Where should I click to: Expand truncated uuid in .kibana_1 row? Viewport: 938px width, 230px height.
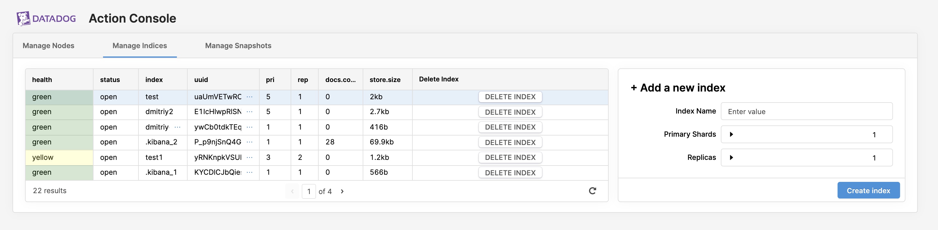tap(250, 172)
